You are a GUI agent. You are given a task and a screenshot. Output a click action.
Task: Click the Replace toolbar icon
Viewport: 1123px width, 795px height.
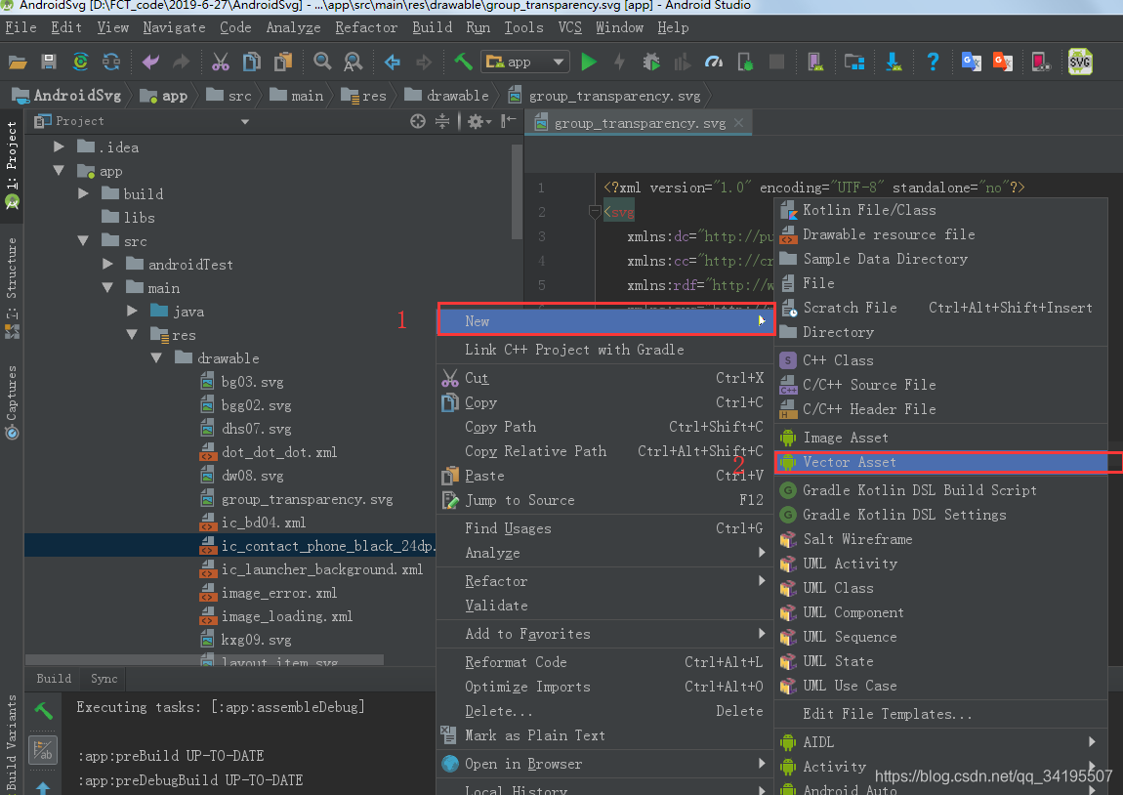354,62
